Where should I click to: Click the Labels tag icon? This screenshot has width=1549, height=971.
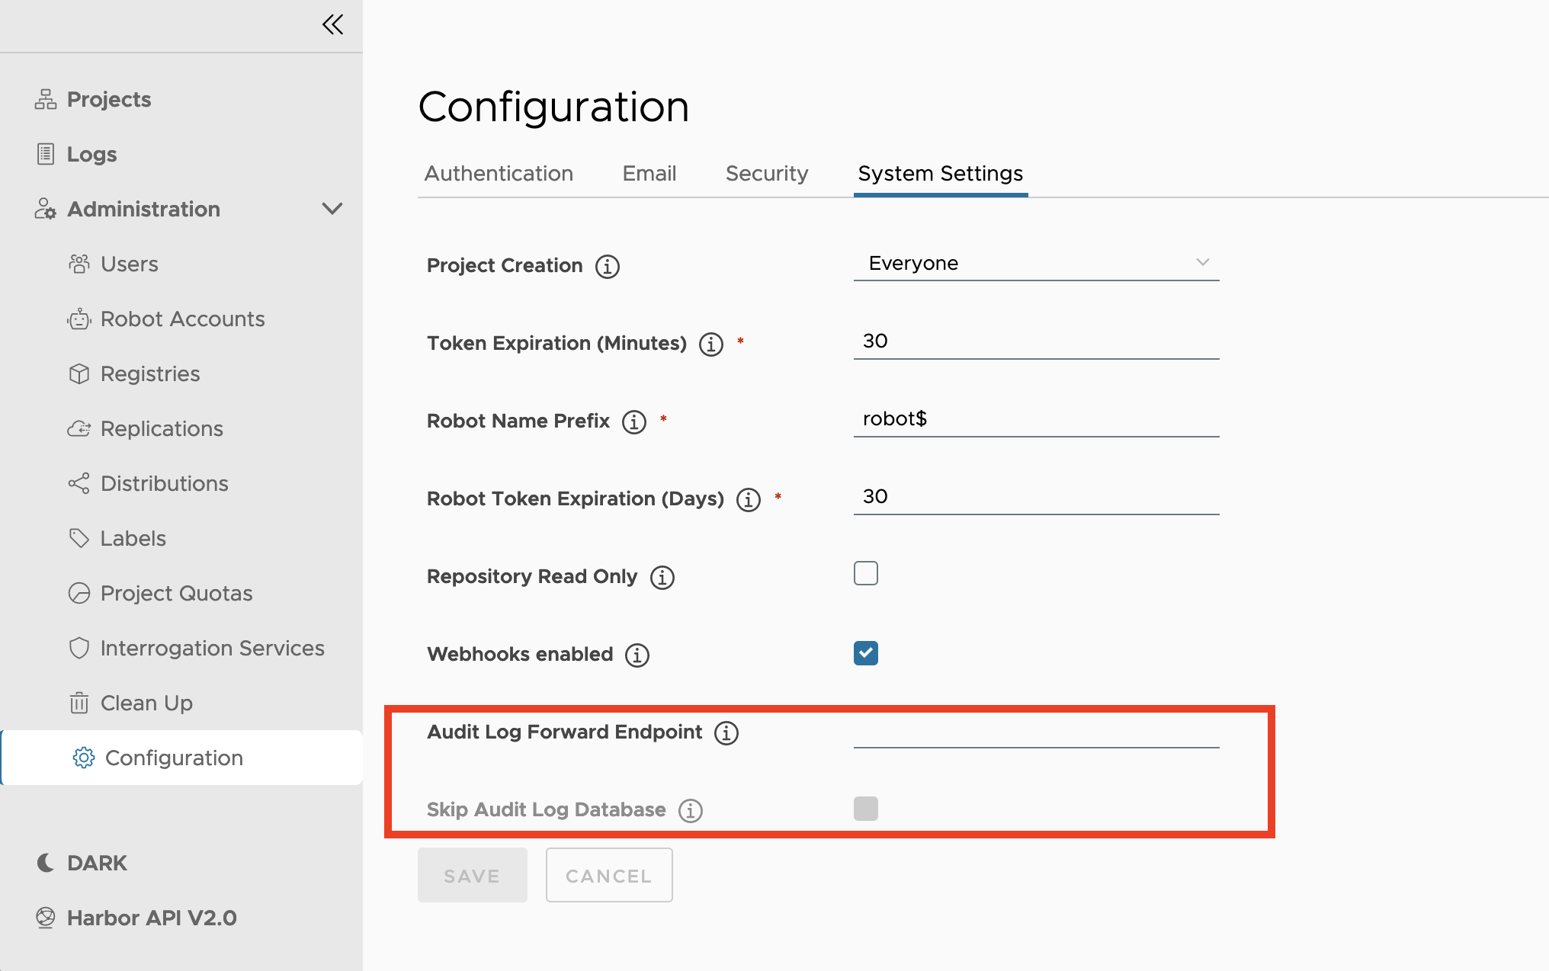79,538
